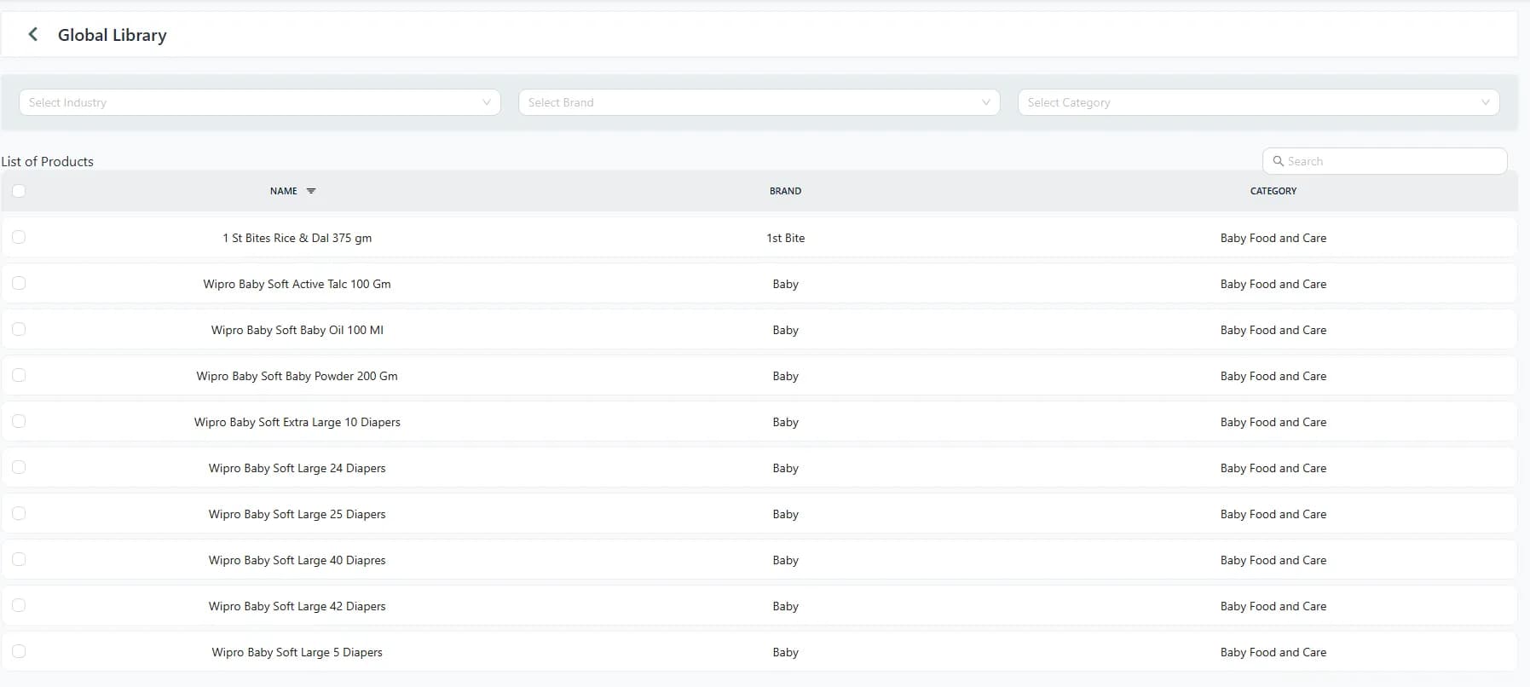The height and width of the screenshot is (687, 1530).
Task: Check the box for 1 St Bites Rice & Dal
Action: point(19,237)
